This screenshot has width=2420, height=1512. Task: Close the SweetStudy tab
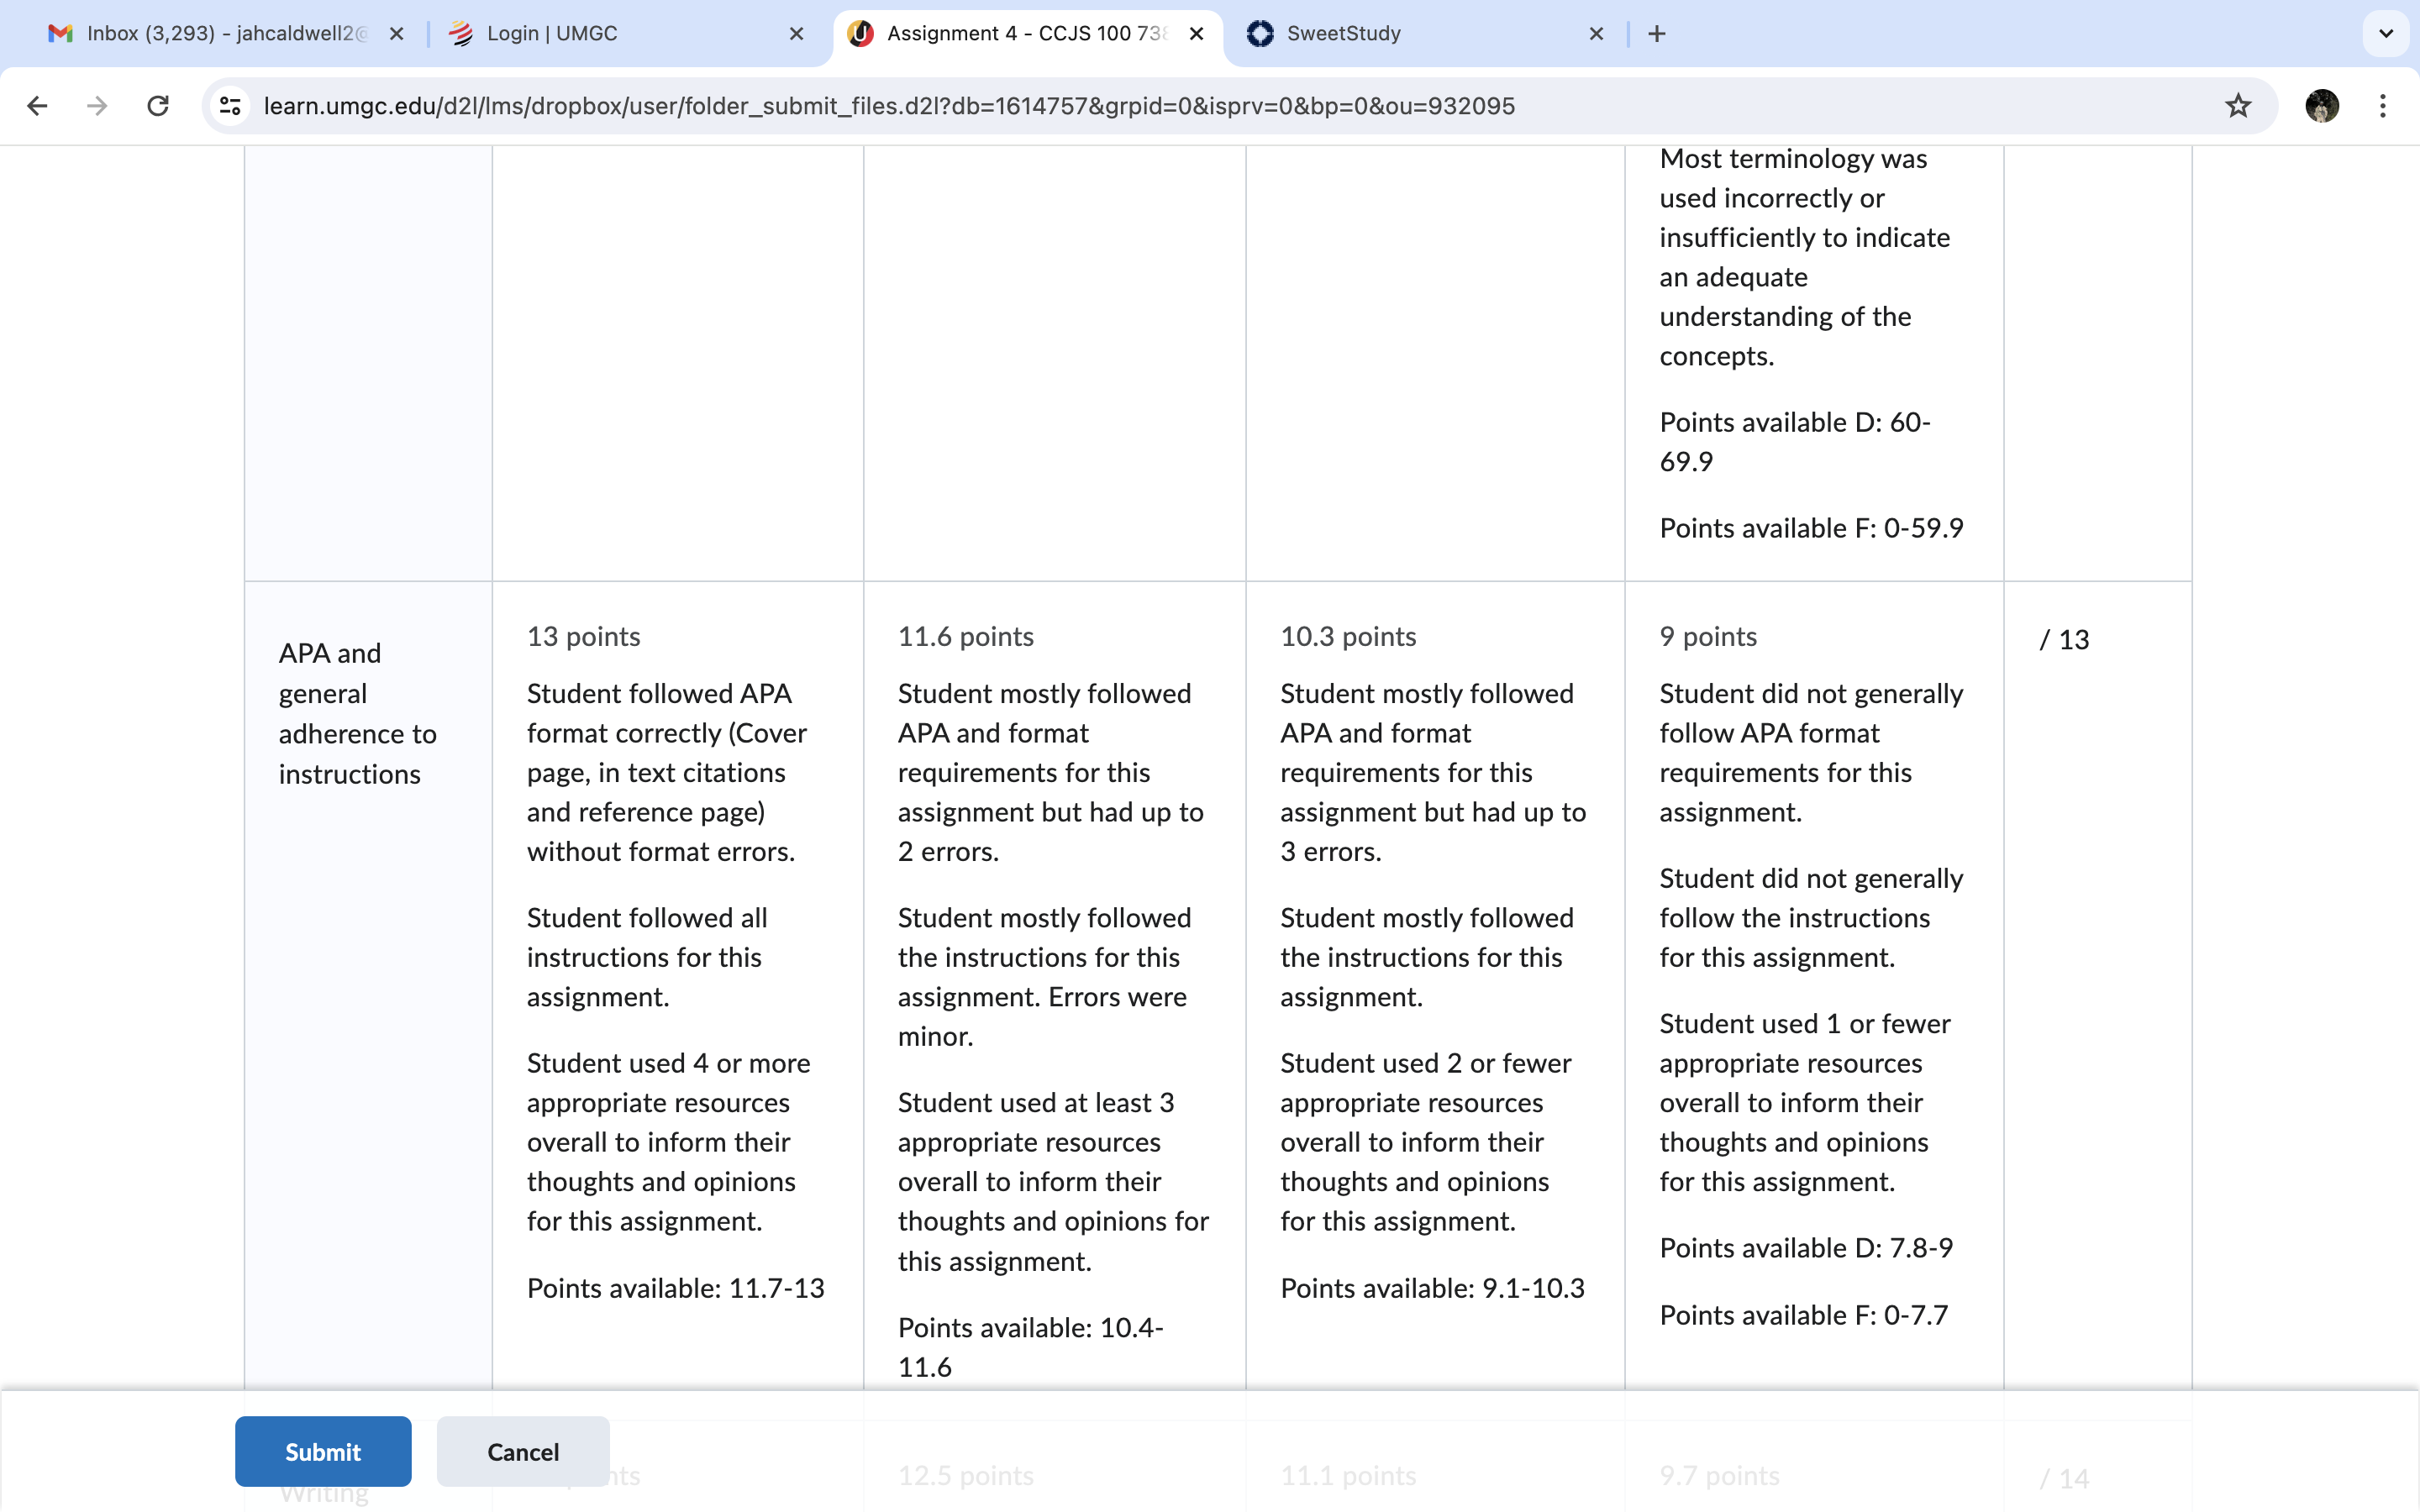click(x=1597, y=34)
